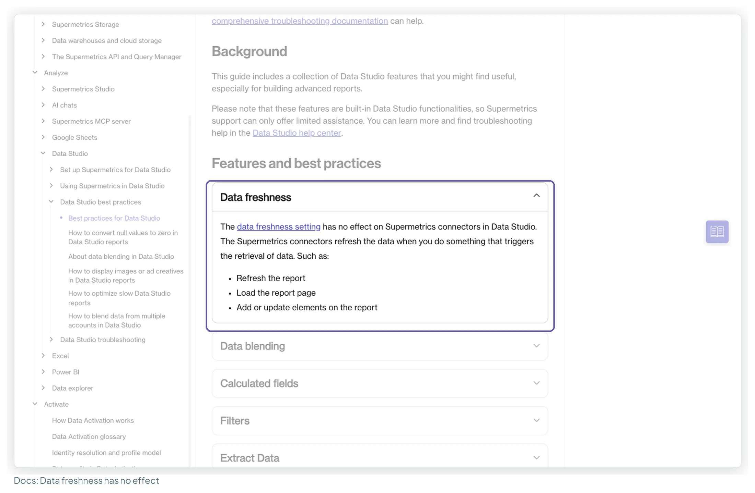The height and width of the screenshot is (493, 755).
Task: Select Best practices for Data Studio page
Action: [114, 218]
